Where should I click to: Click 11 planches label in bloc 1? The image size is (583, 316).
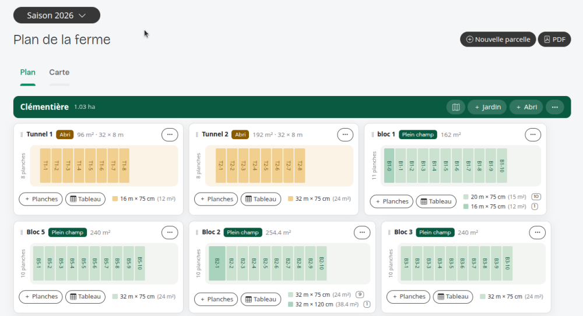[374, 166]
